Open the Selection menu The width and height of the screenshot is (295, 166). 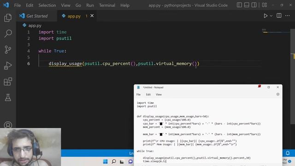point(47,5)
